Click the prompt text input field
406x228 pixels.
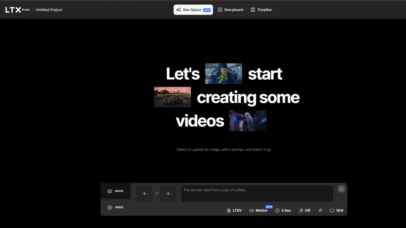click(257, 193)
